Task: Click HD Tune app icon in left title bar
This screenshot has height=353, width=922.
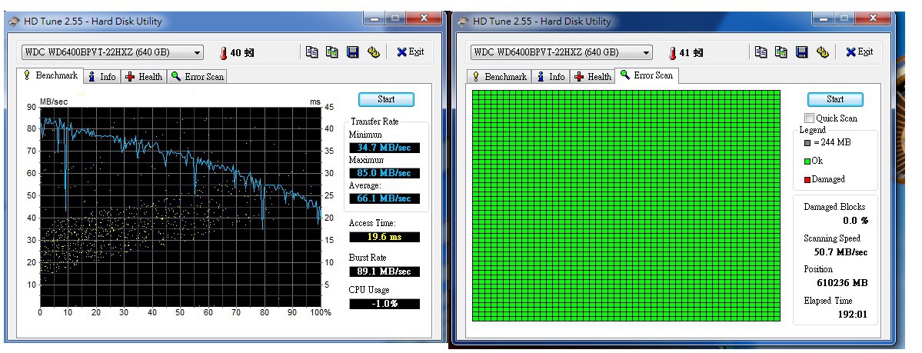Action: coord(14,22)
